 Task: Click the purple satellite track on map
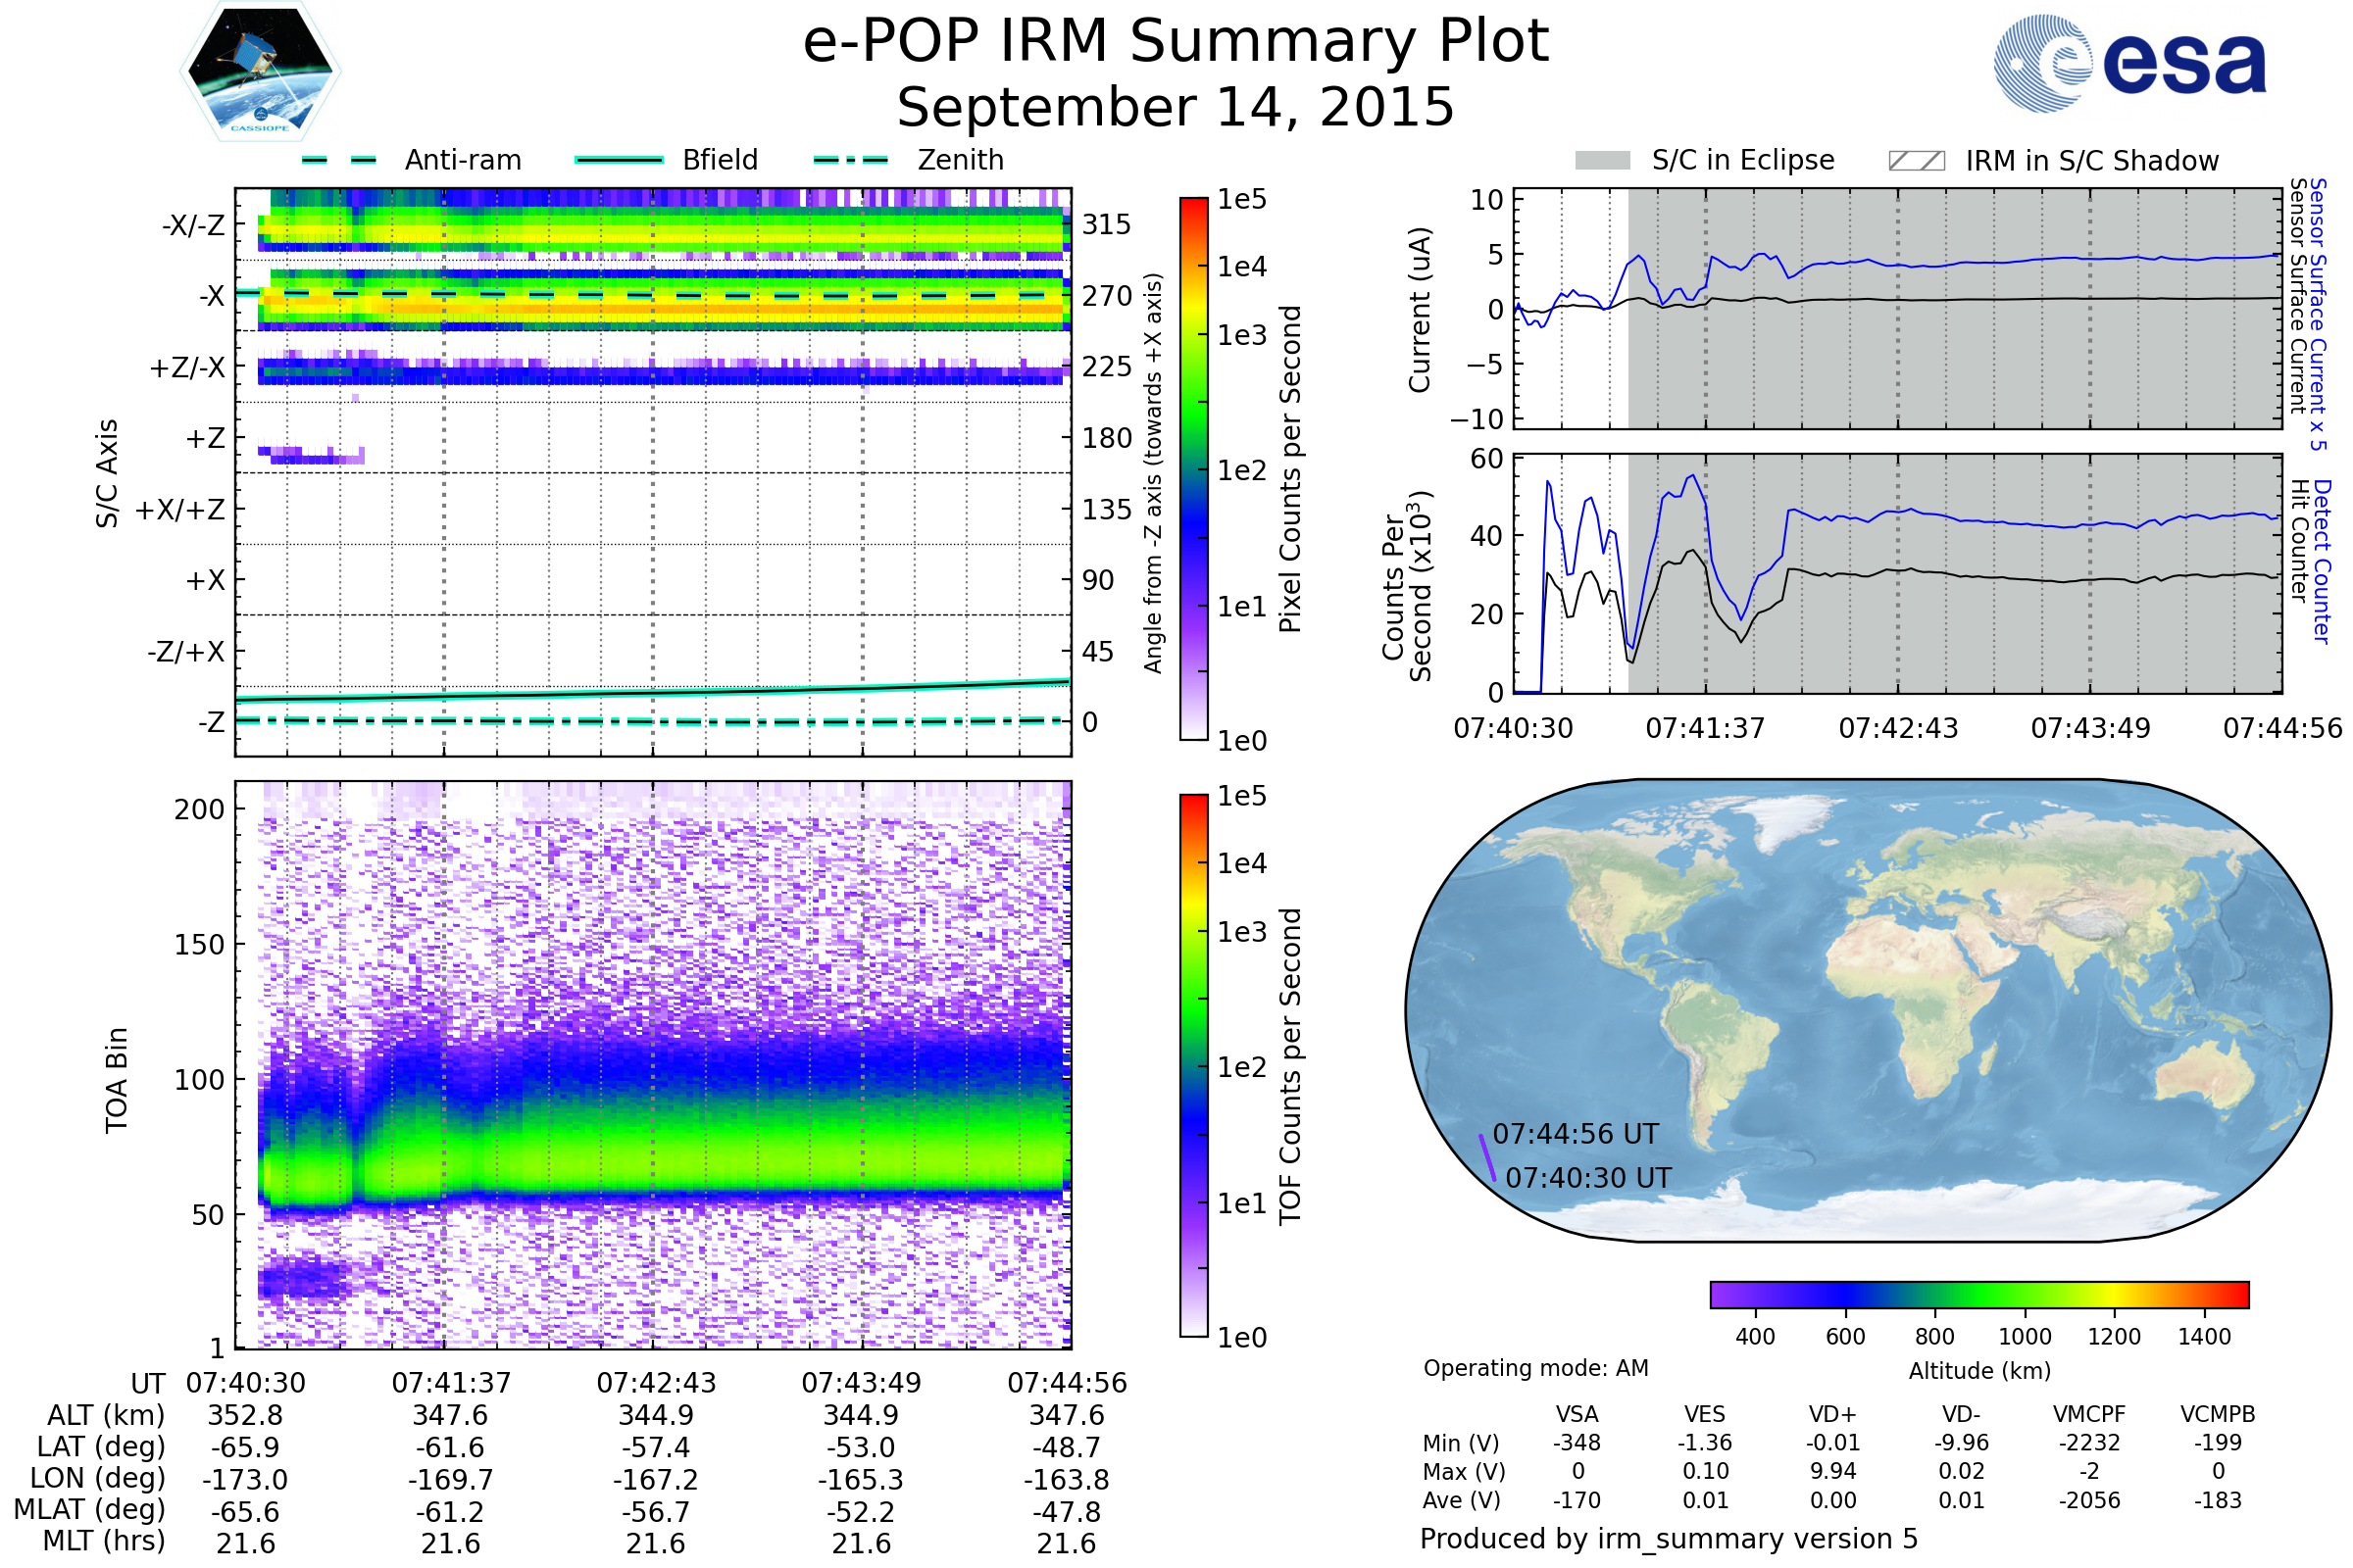click(1487, 1158)
